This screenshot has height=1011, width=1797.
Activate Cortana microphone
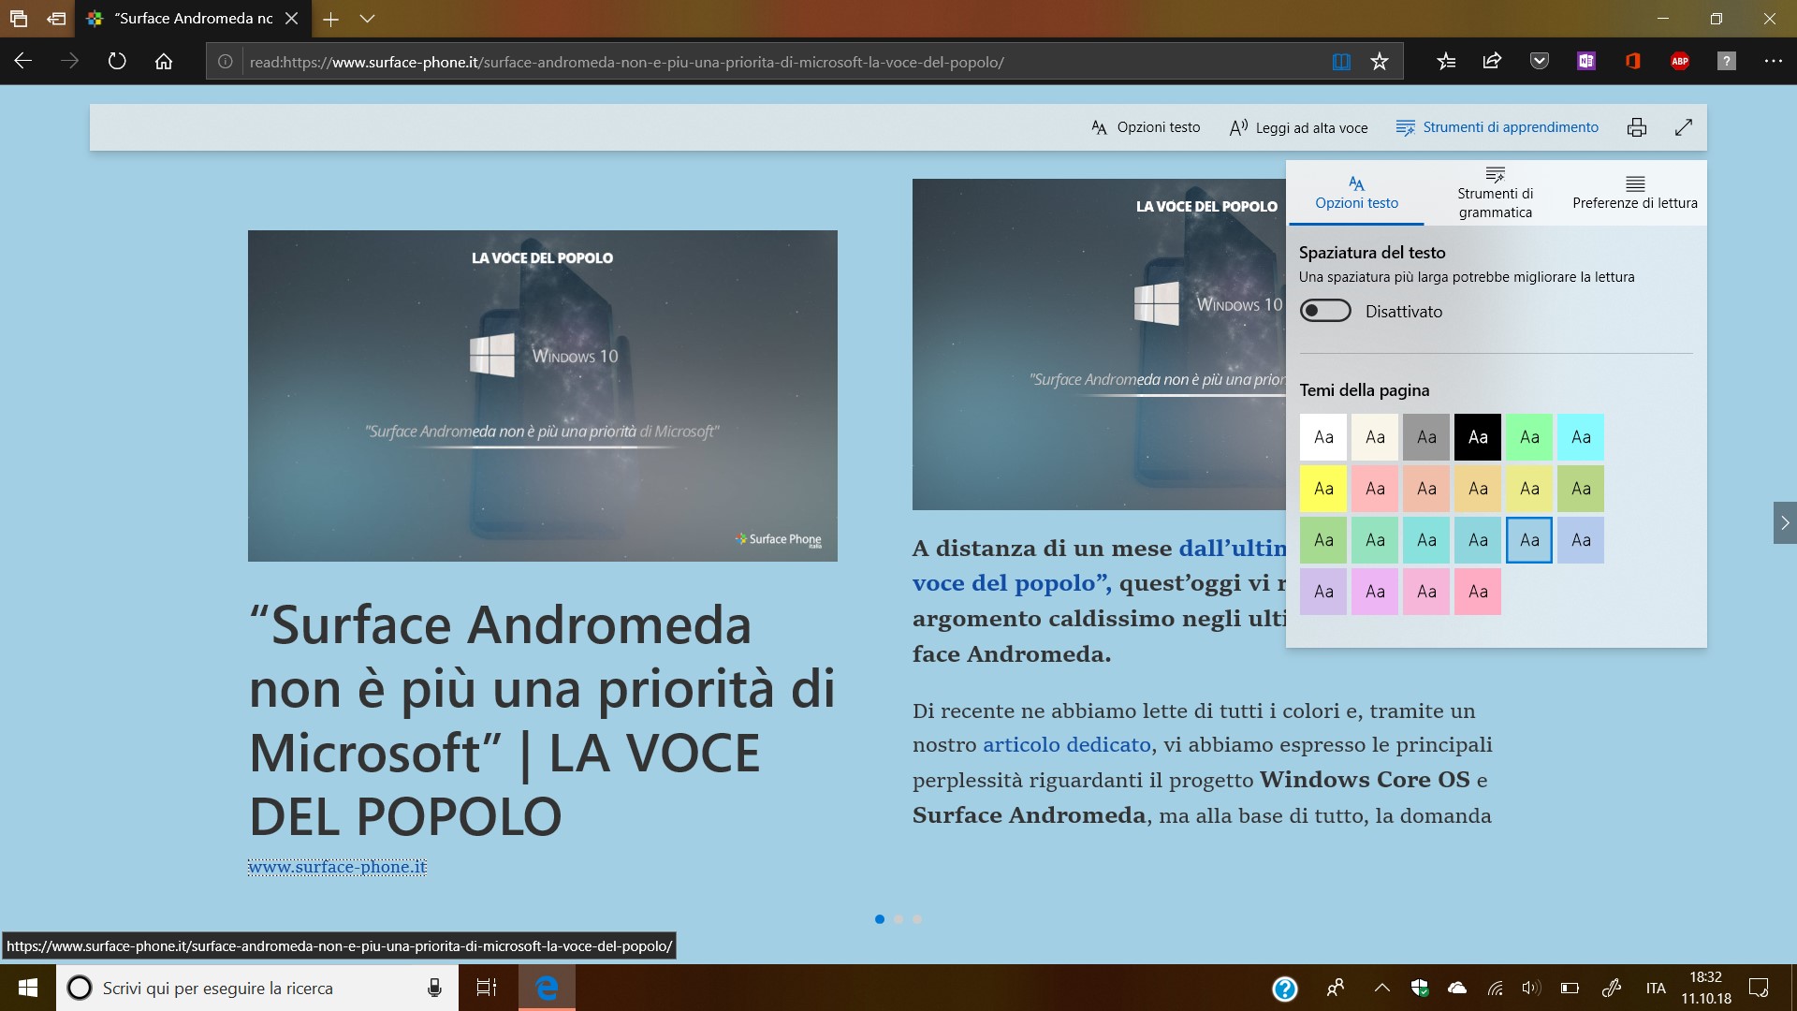click(x=434, y=988)
